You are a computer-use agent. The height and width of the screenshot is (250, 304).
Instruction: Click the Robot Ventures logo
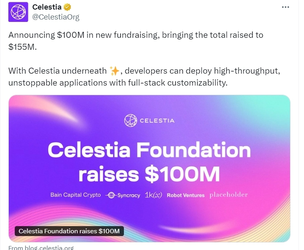186,195
